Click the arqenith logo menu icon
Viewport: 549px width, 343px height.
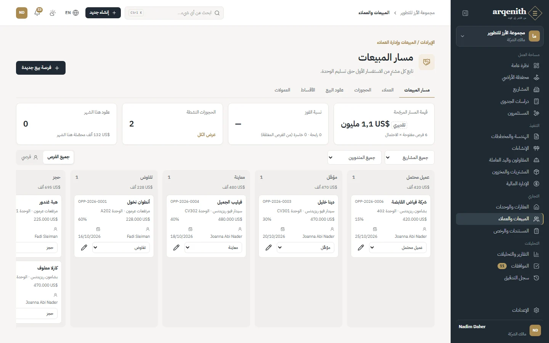(535, 13)
